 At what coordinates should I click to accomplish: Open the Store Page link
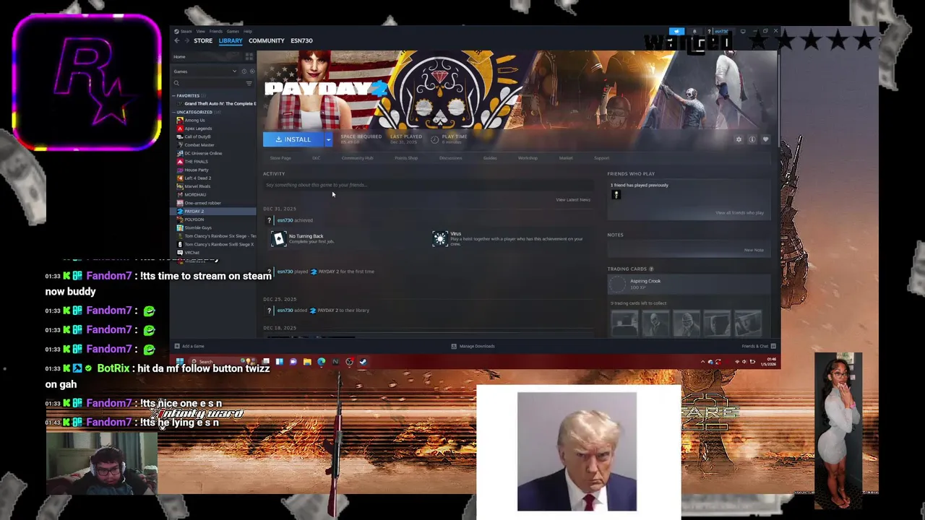(280, 158)
